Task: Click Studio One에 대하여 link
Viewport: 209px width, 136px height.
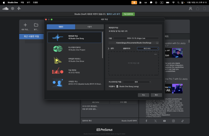Action: 129,121
